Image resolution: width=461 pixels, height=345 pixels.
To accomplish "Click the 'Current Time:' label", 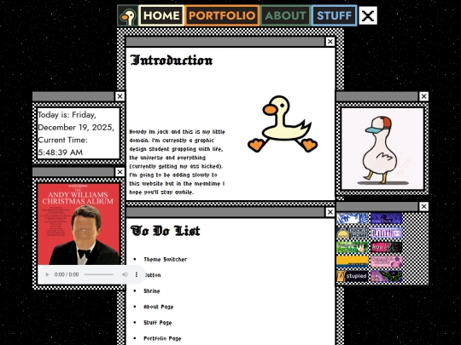I will [x=62, y=140].
